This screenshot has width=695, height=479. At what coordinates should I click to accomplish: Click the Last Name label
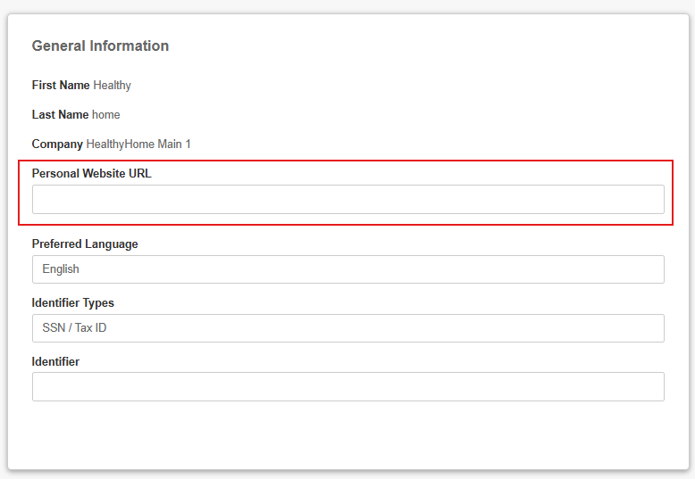click(x=60, y=115)
